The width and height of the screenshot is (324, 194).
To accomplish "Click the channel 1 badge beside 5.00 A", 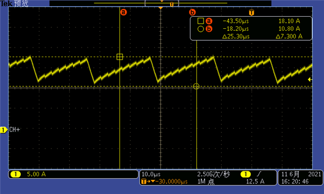I will [x=15, y=174].
